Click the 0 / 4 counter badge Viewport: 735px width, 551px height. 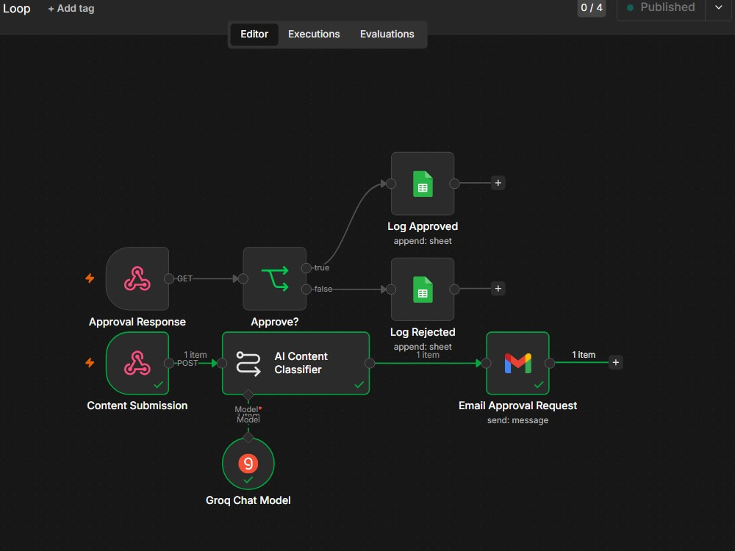592,7
